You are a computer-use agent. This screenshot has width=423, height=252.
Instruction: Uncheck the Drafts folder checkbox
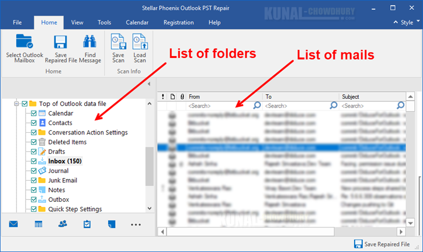point(33,151)
